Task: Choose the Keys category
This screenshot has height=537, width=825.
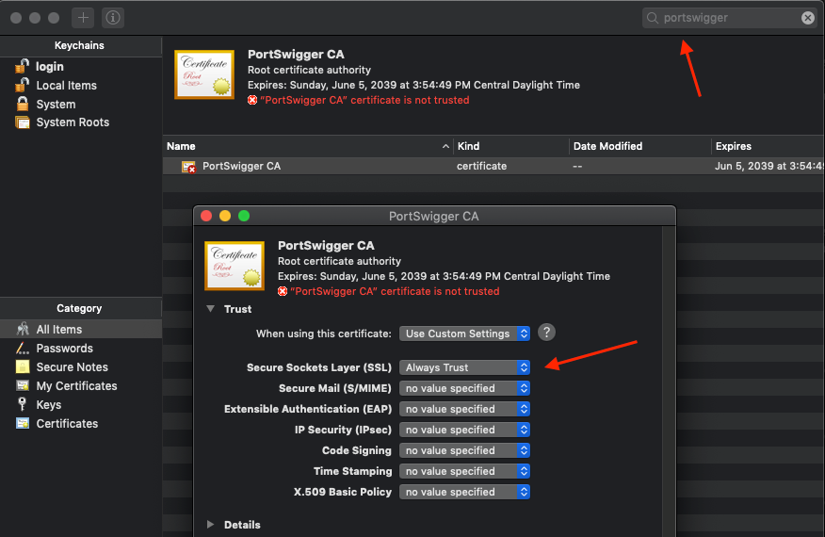Action: point(81,405)
